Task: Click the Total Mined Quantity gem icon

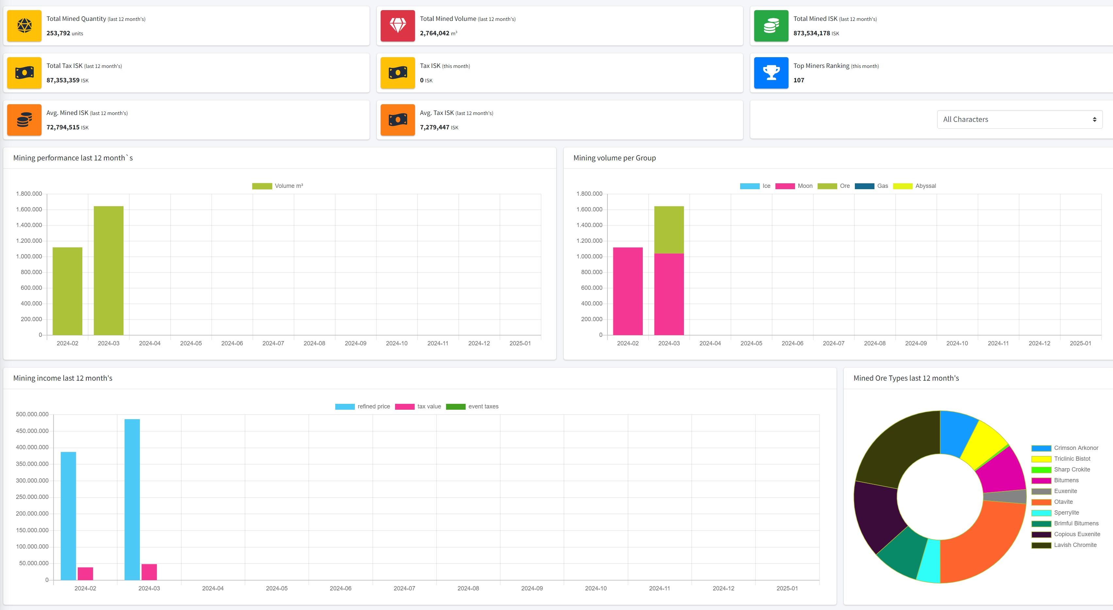Action: click(x=24, y=26)
